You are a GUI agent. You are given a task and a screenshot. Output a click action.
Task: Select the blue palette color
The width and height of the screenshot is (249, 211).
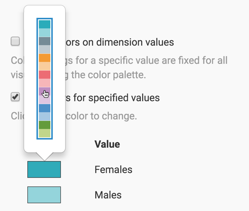45,108
